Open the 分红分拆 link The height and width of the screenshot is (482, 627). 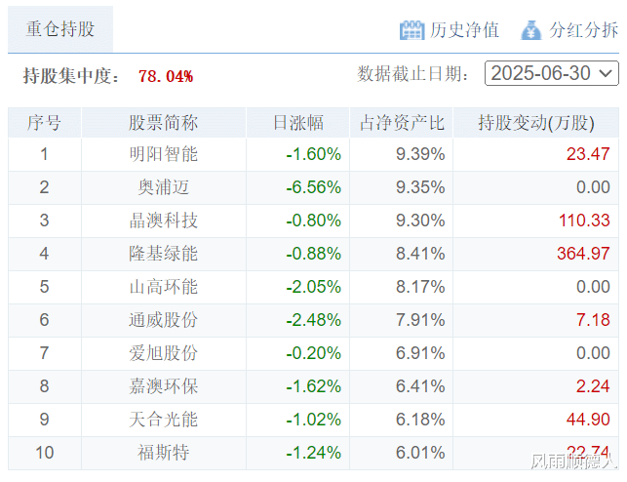click(x=583, y=30)
